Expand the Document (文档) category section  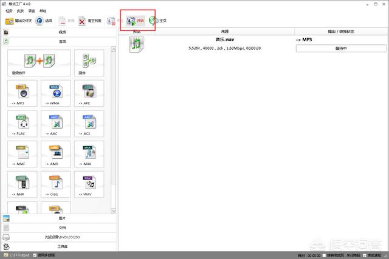point(61,227)
